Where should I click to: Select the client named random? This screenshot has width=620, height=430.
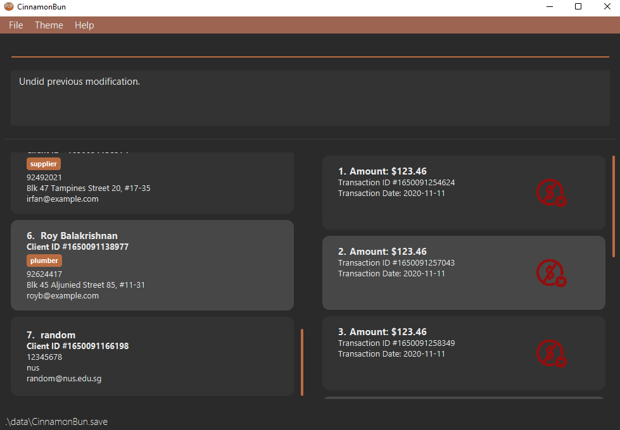click(152, 356)
